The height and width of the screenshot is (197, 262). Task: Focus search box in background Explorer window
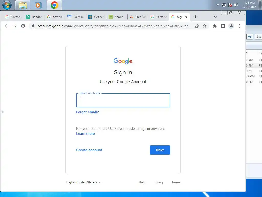point(258,37)
